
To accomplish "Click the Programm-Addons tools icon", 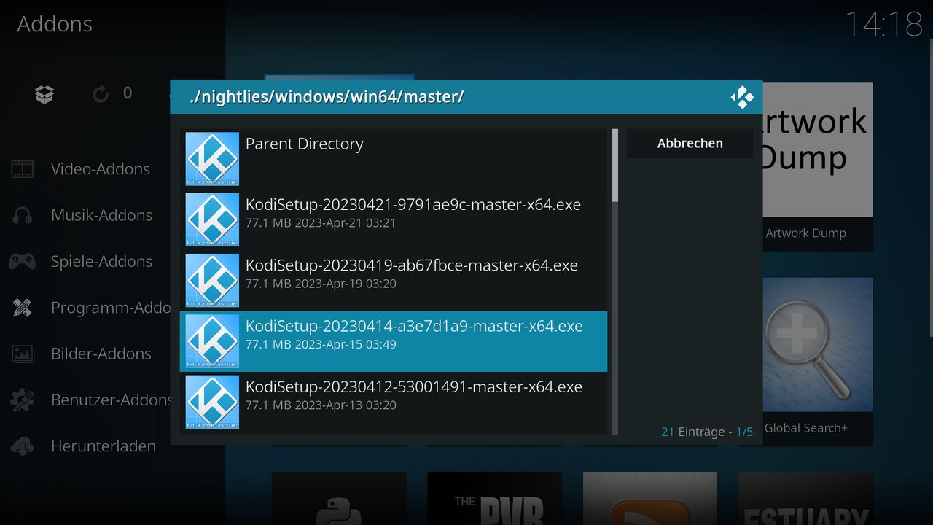I will [x=23, y=308].
